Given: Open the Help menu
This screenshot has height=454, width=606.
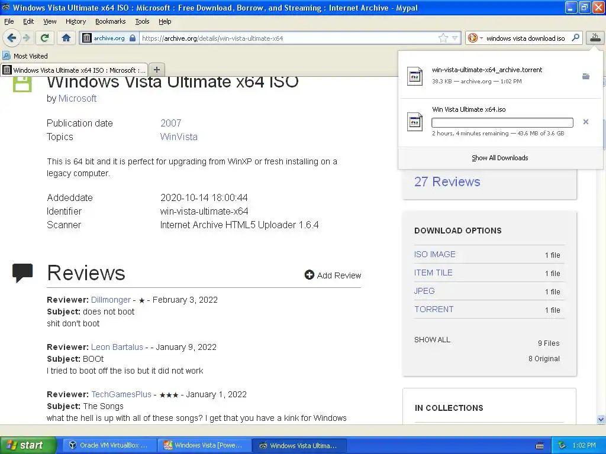Looking at the screenshot, I should [165, 21].
